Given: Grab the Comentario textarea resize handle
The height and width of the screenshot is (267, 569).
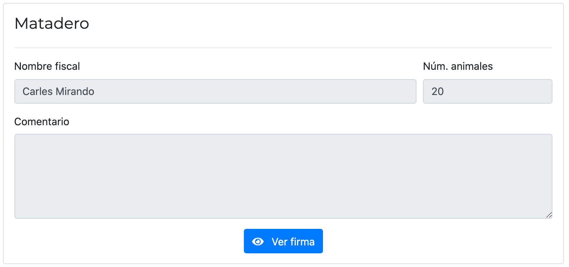Looking at the screenshot, I should tap(549, 215).
